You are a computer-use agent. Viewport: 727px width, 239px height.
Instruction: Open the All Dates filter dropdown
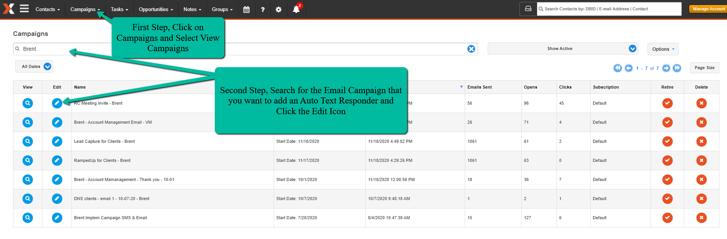[34, 66]
